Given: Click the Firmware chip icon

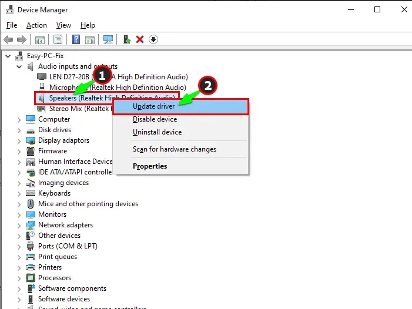Looking at the screenshot, I should tap(31, 151).
